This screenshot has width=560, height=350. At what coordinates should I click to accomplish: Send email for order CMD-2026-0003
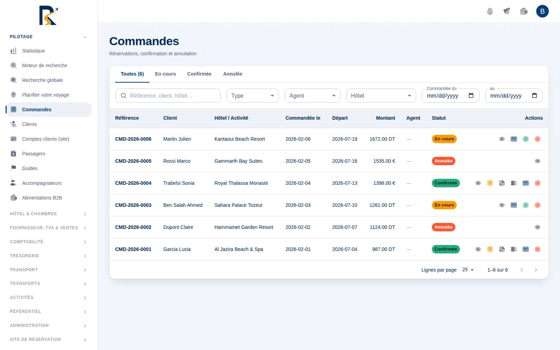514,205
